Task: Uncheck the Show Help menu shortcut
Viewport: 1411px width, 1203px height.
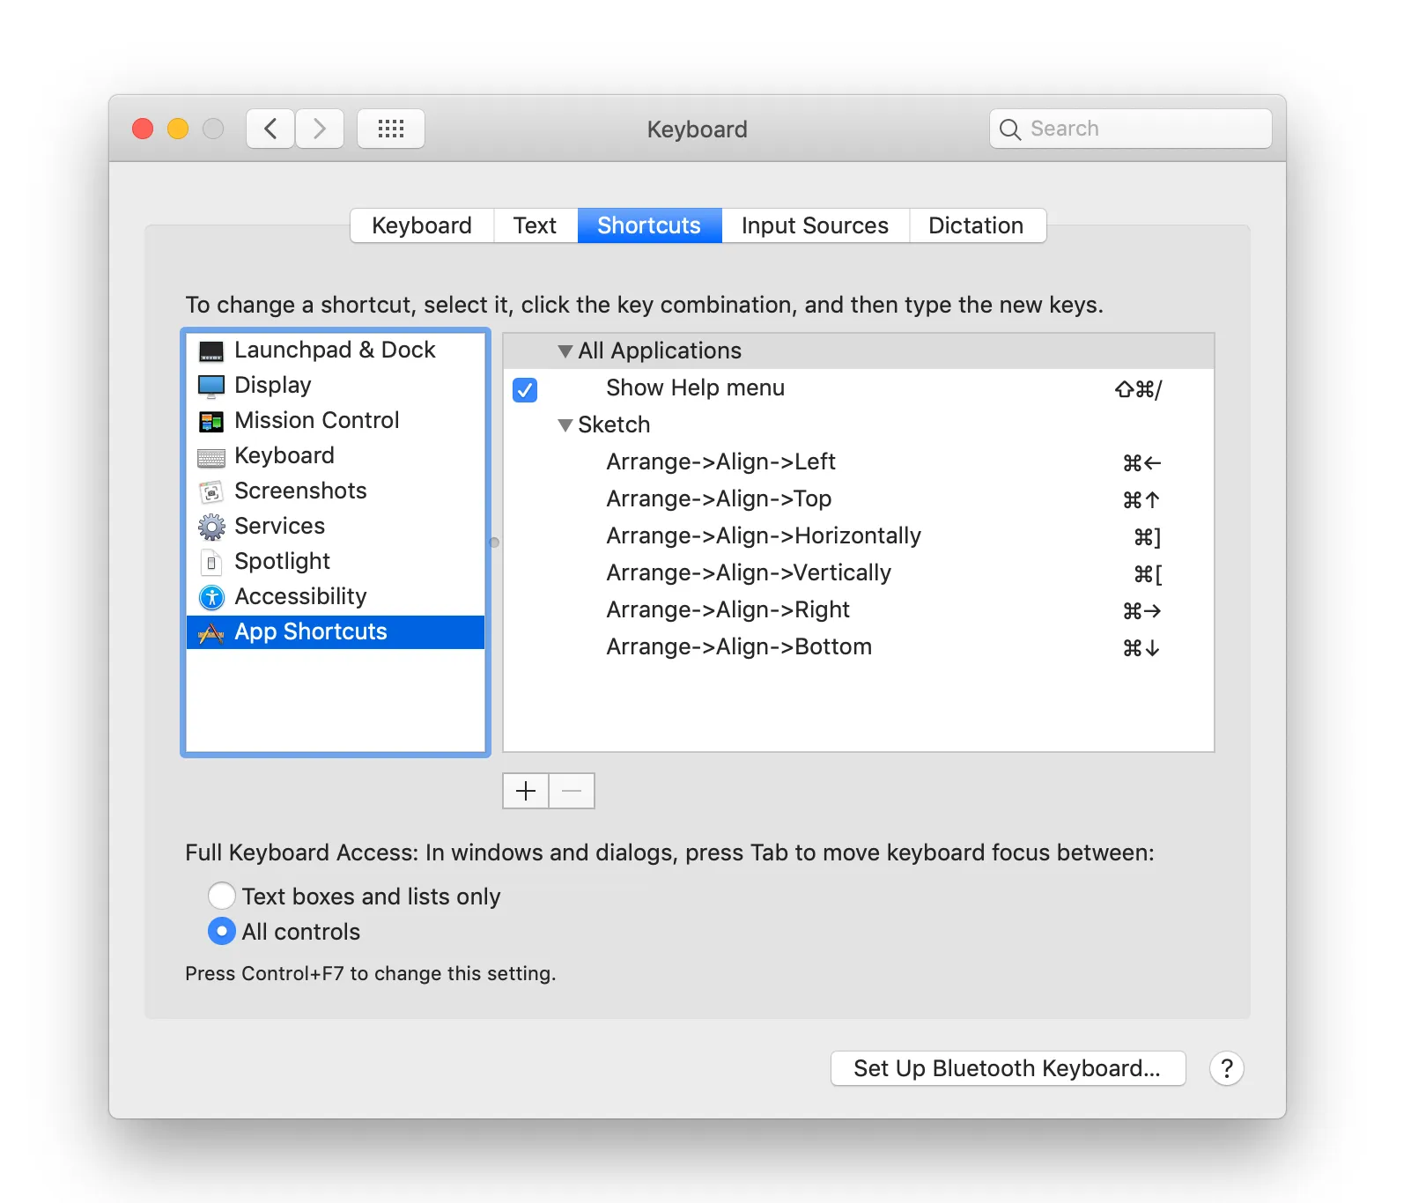Action: click(x=524, y=390)
